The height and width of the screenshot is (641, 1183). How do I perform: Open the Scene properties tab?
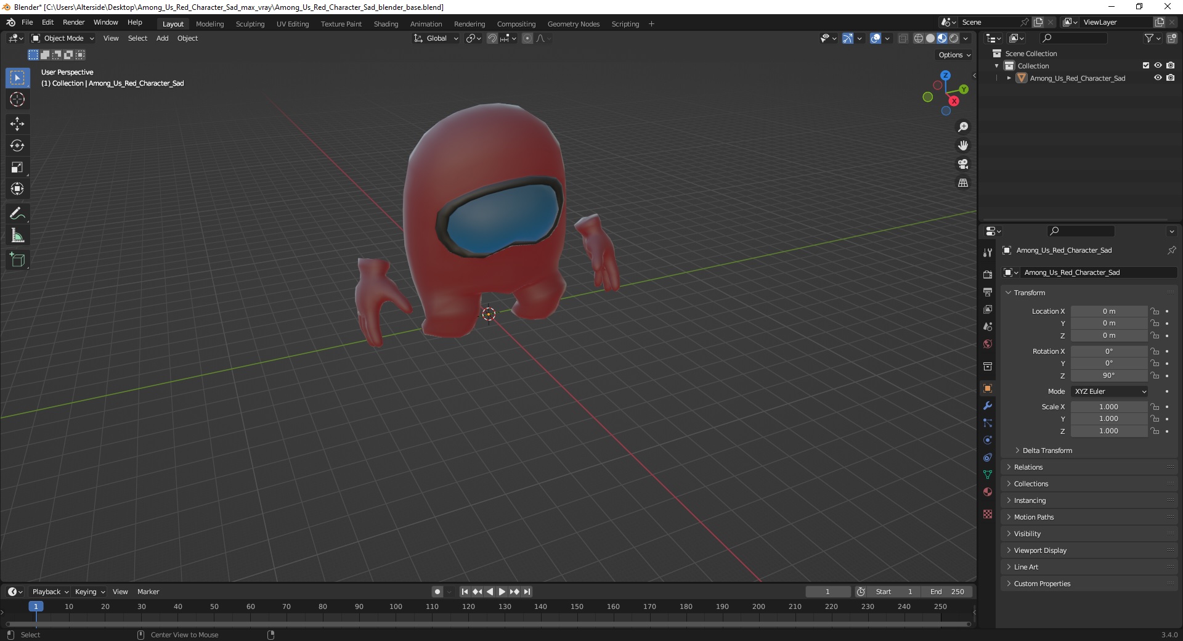click(988, 326)
